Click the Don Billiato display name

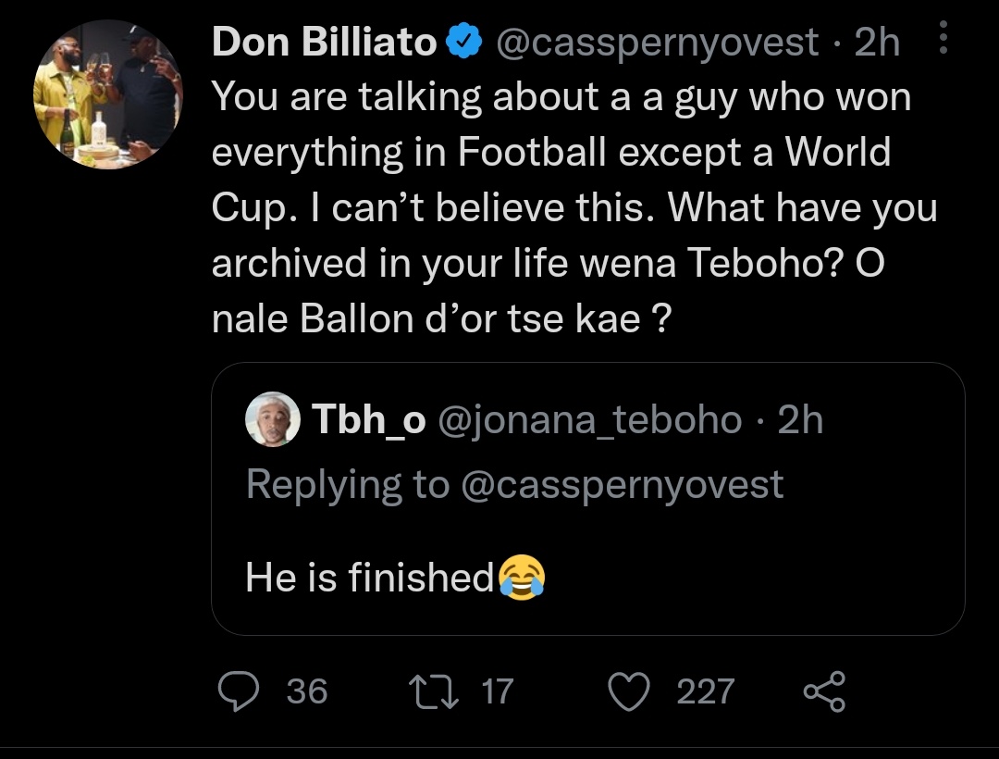click(x=325, y=42)
